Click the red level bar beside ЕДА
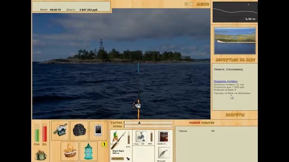Screen dimensions: 289x162 click(x=44, y=133)
